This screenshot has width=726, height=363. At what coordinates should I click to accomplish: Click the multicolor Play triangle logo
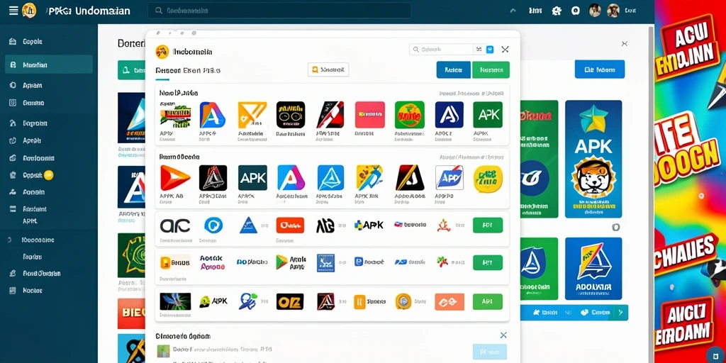[x=291, y=262]
